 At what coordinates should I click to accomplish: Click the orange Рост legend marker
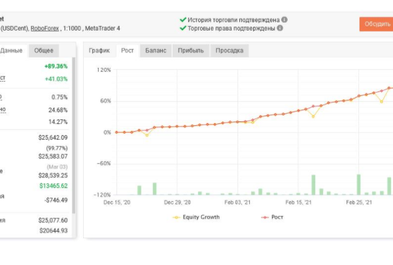click(x=265, y=217)
